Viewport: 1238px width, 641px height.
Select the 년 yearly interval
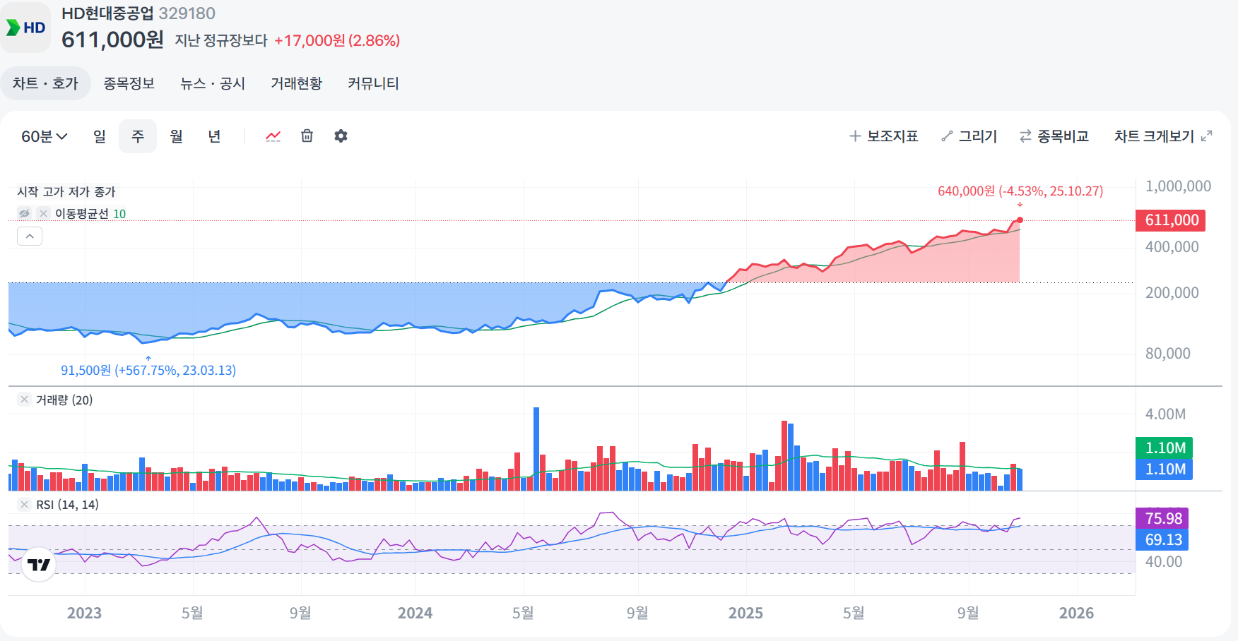click(214, 136)
